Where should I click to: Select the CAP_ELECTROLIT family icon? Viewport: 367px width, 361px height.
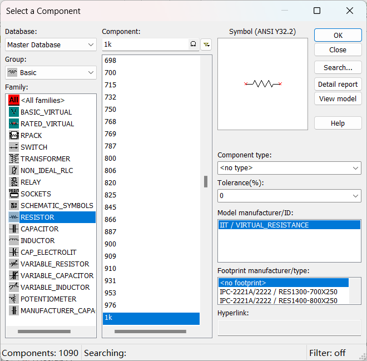(14, 252)
